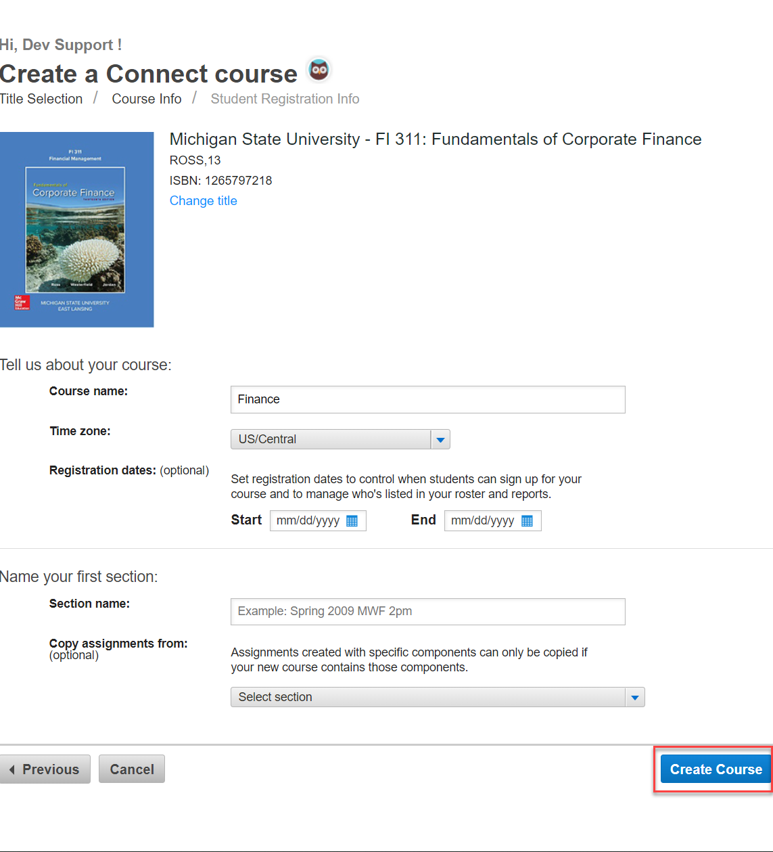This screenshot has height=852, width=773.
Task: Focus the Section name input field
Action: click(428, 612)
